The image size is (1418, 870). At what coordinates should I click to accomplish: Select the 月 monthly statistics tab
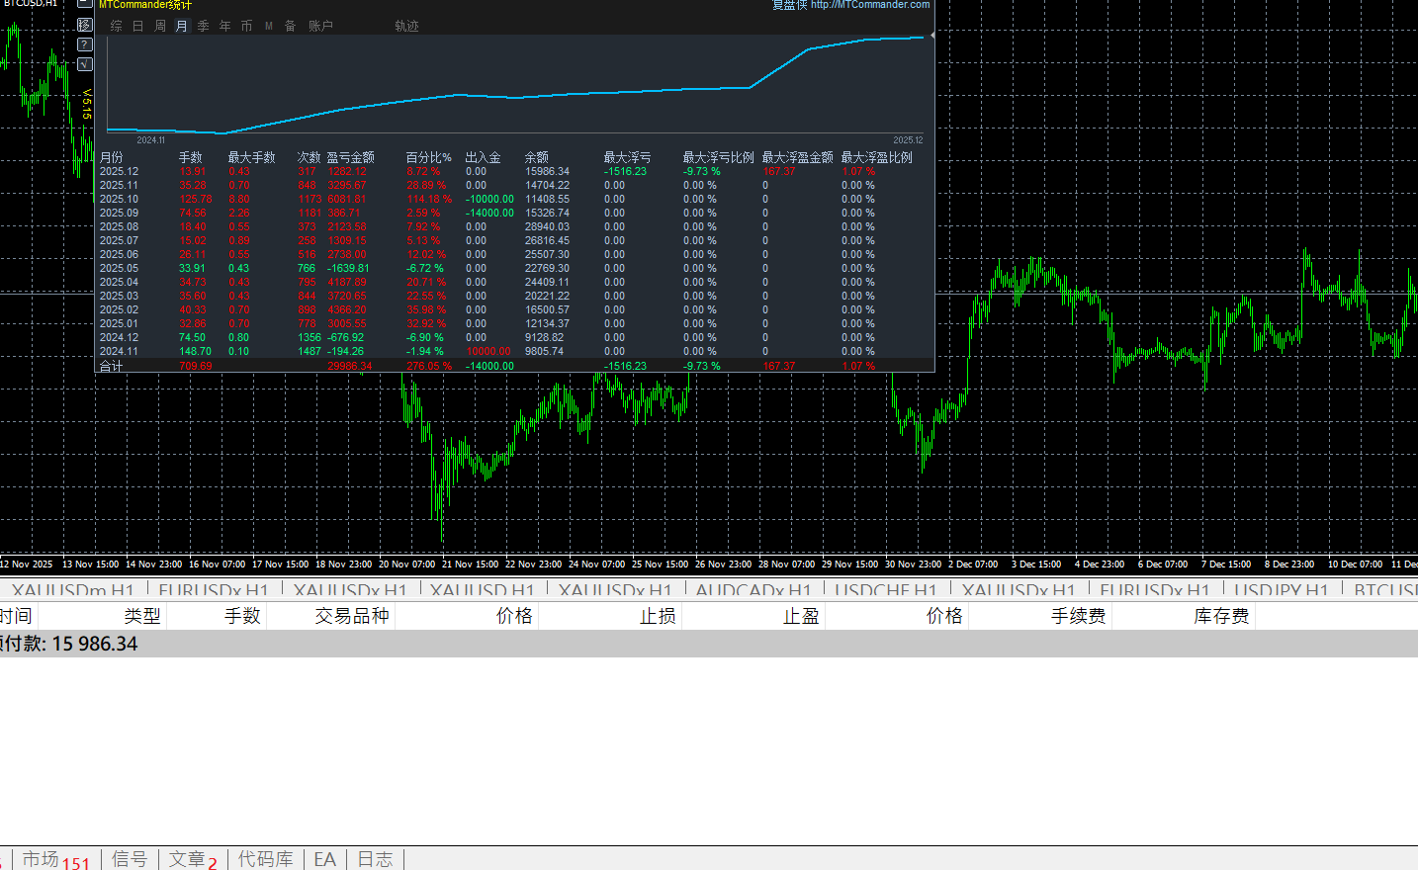[x=182, y=26]
